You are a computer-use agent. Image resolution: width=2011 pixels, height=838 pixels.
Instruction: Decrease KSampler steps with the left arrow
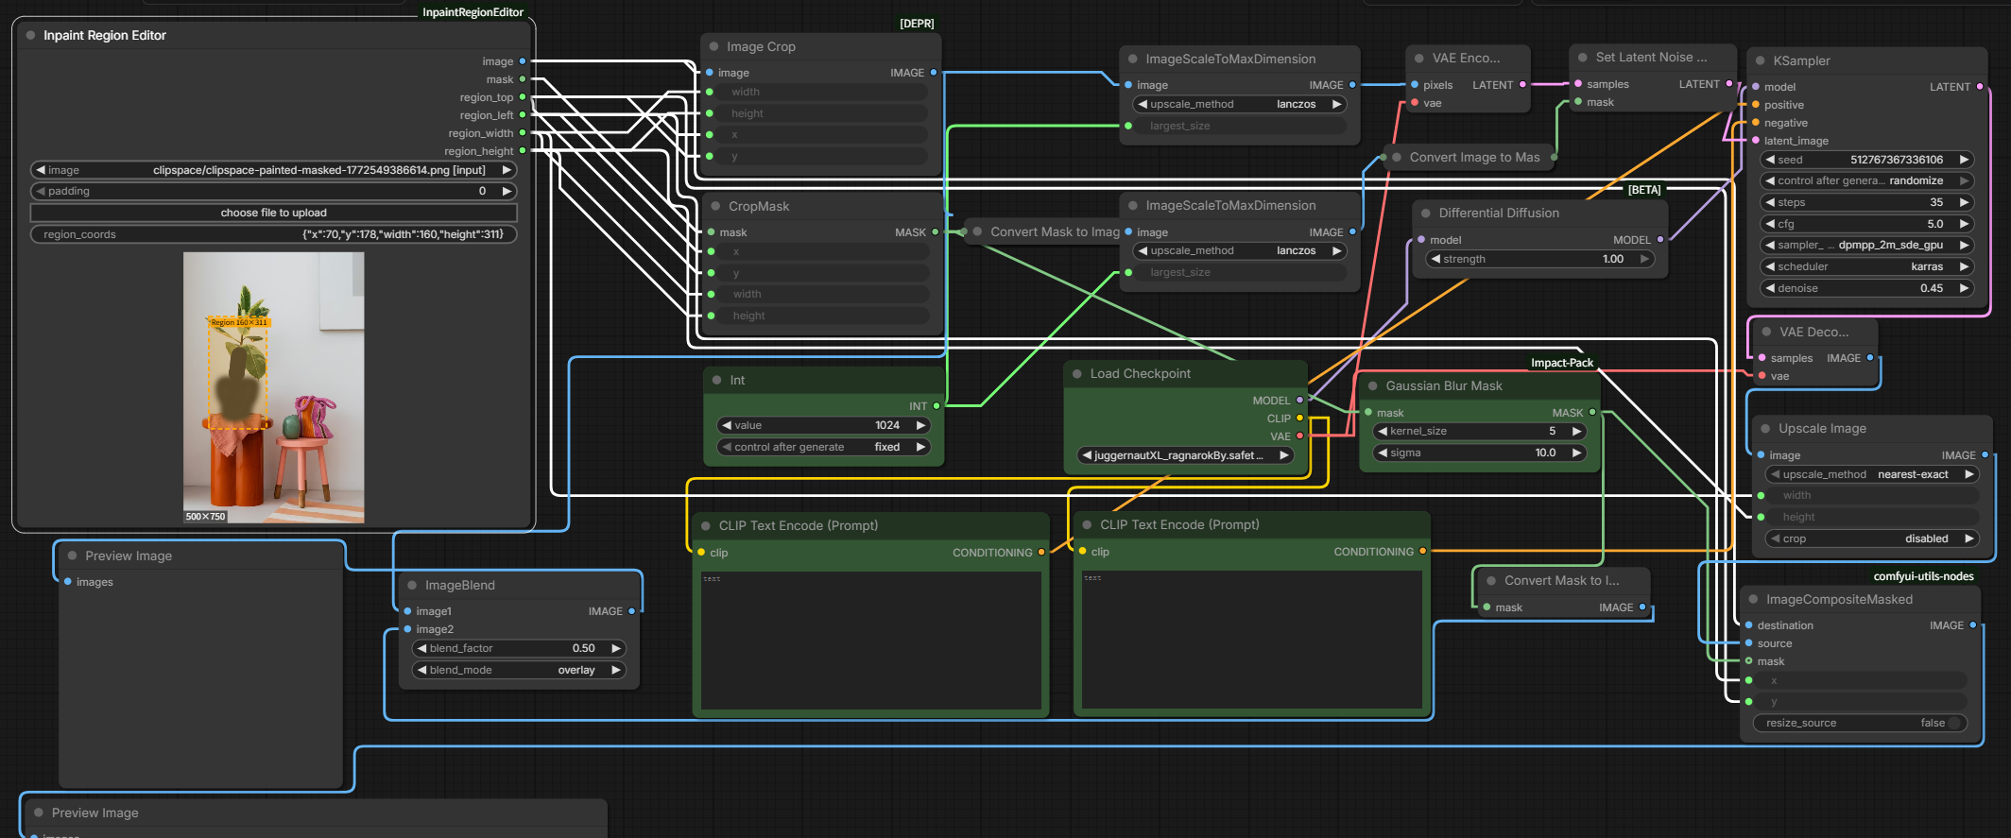coord(1770,202)
